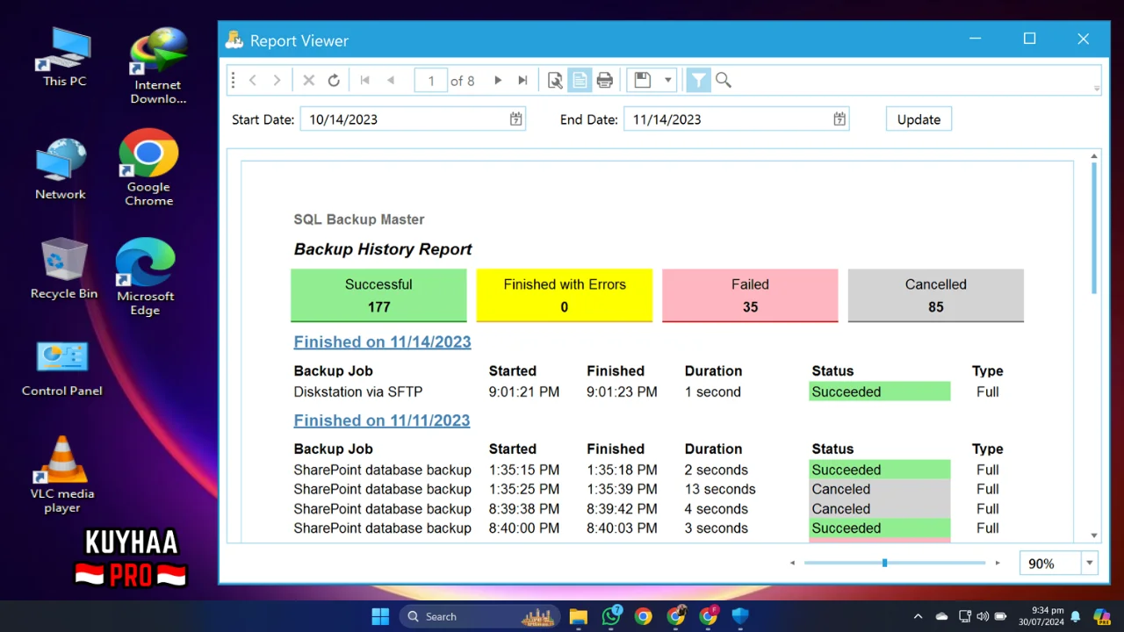The width and height of the screenshot is (1124, 632).
Task: Click the scrollbar up arrow
Action: (x=1094, y=156)
